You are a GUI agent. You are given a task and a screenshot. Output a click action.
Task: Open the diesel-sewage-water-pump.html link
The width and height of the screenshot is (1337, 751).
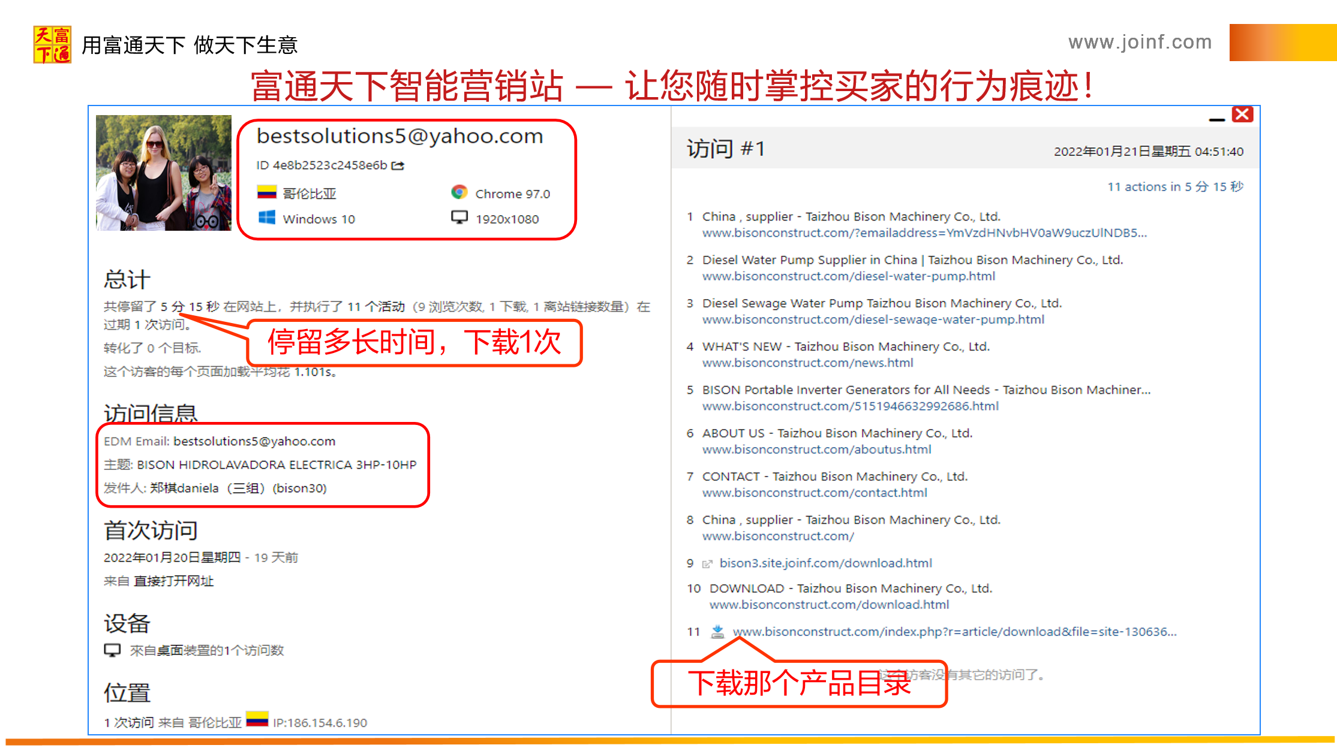coord(873,319)
